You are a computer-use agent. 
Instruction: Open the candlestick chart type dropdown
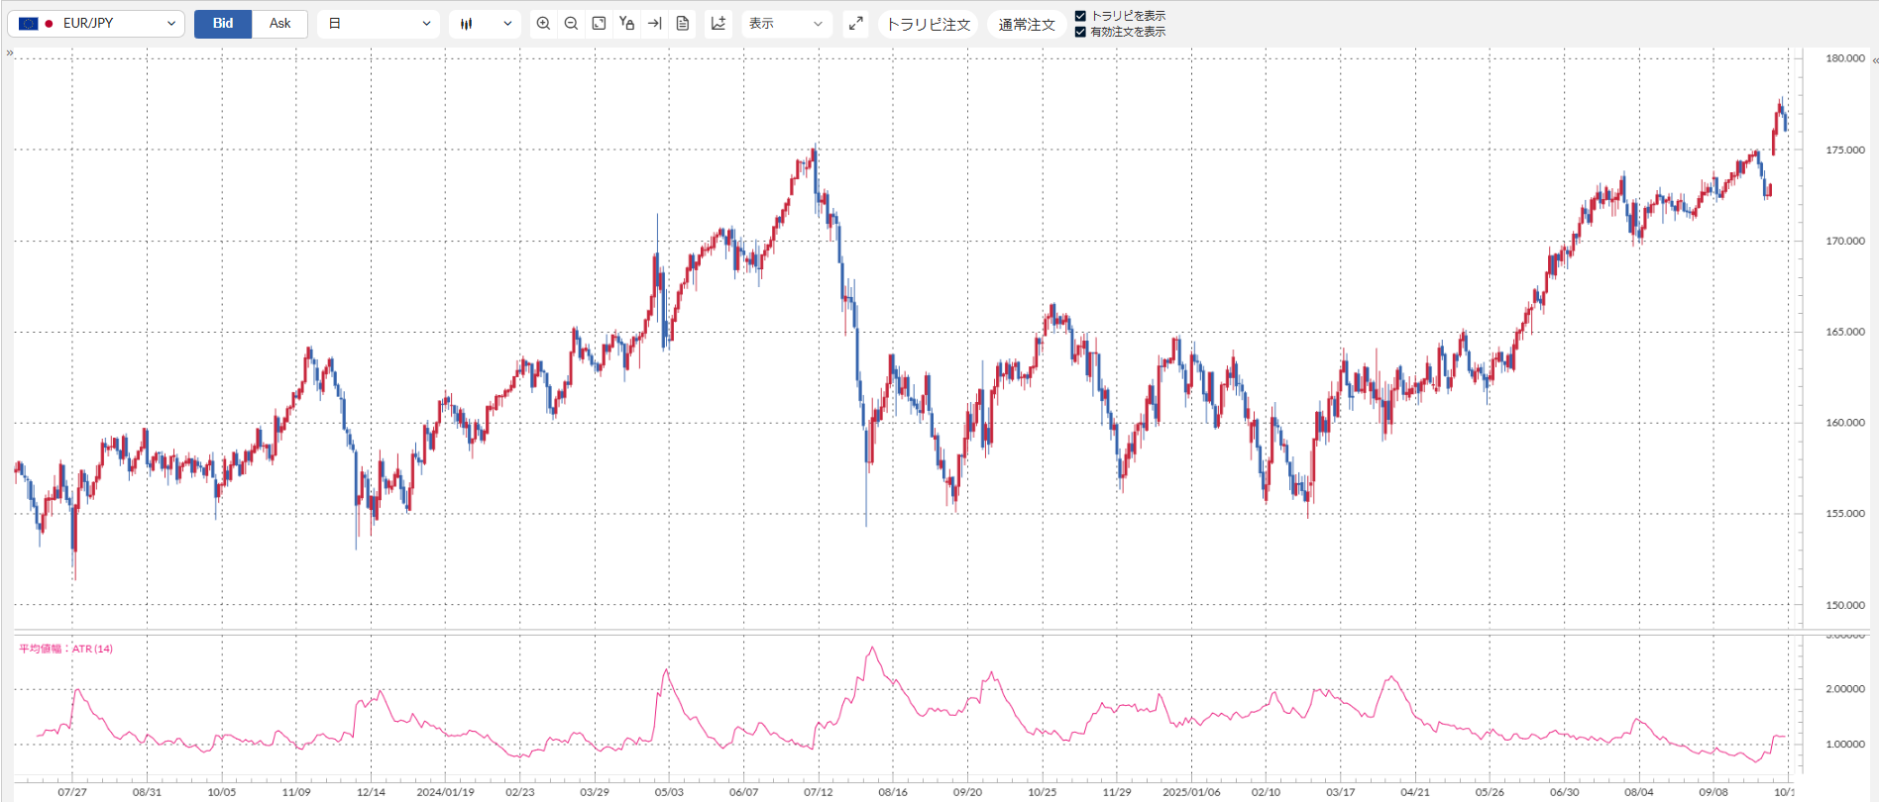click(x=485, y=24)
